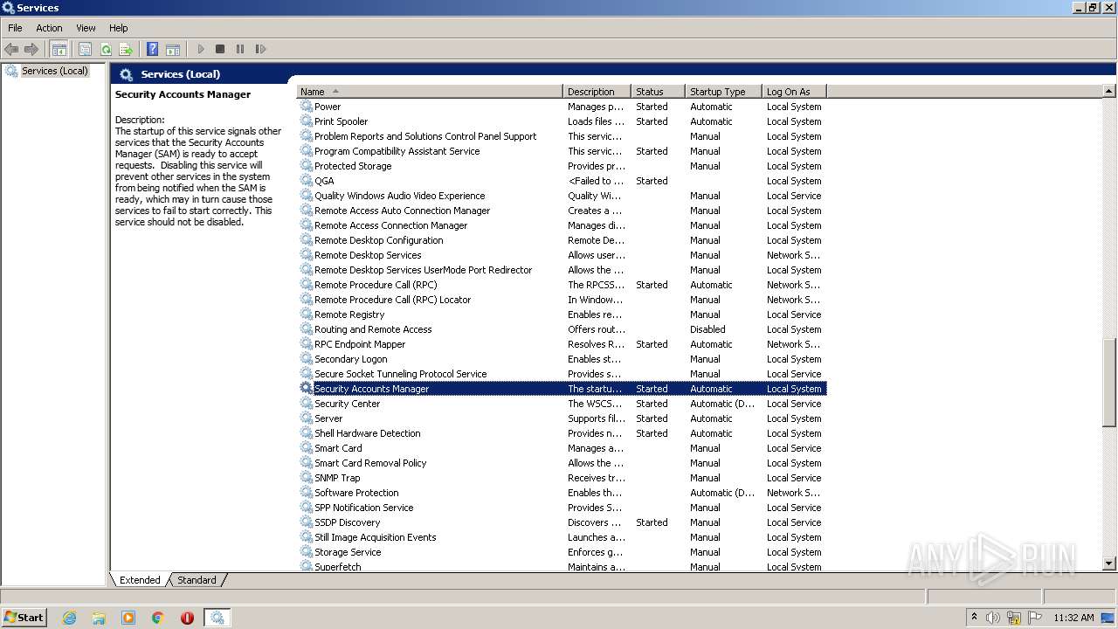Start the selected service with play icon

point(201,50)
